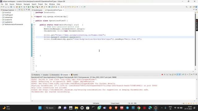The image size is (198, 111).
Task: Select the Listenertute project
Action: pos(8,17)
